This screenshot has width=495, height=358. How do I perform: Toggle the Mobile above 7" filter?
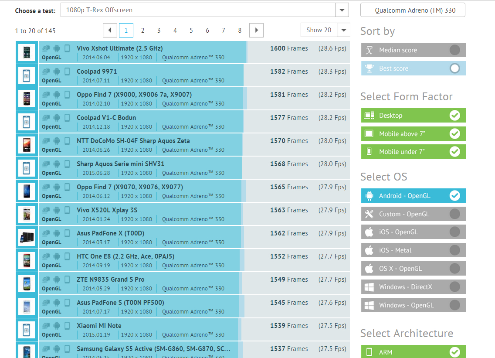(413, 134)
